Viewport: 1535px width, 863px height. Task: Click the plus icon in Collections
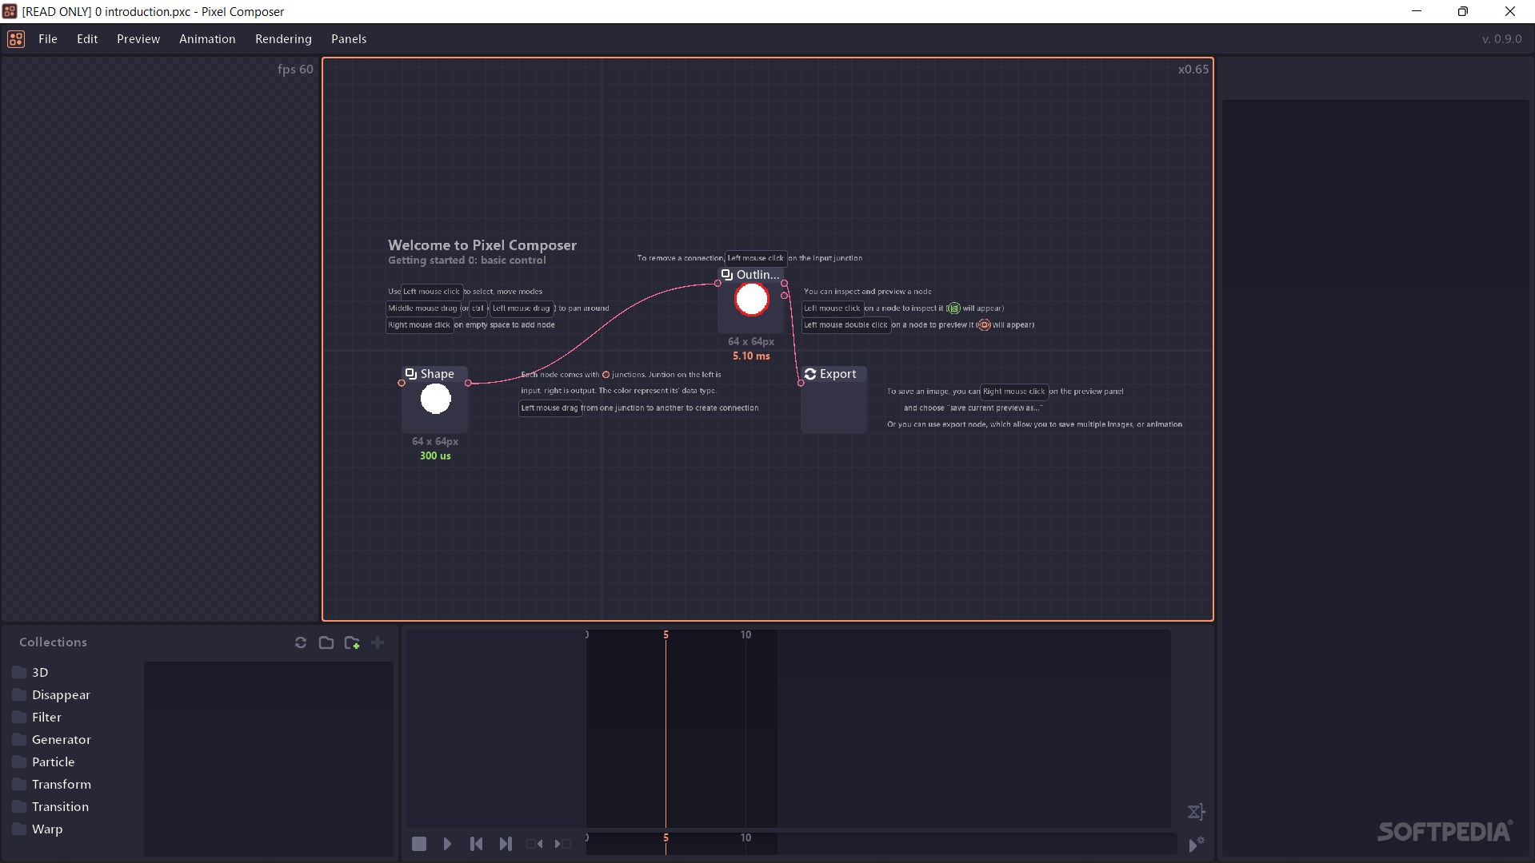[378, 642]
